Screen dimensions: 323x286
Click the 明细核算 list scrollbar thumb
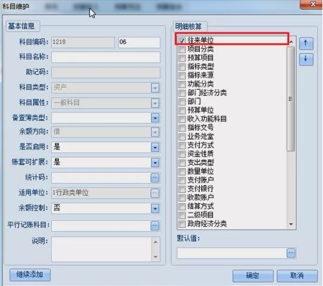291,99
